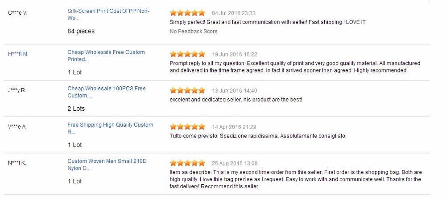Click reviewer name N***l K.

point(17,163)
